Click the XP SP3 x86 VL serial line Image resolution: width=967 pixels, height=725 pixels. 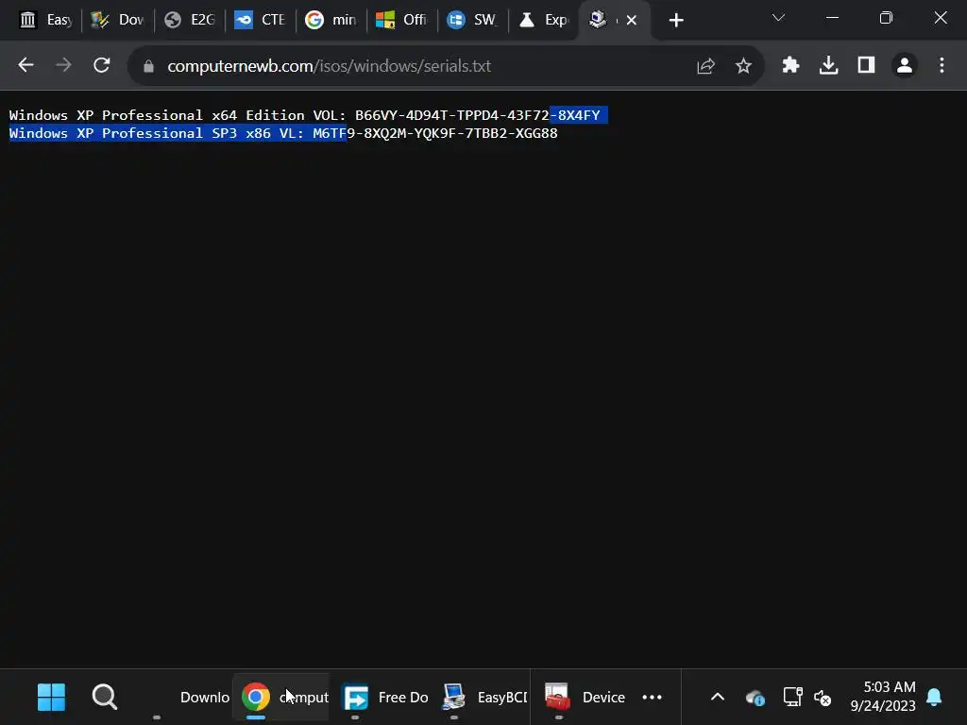tap(283, 133)
